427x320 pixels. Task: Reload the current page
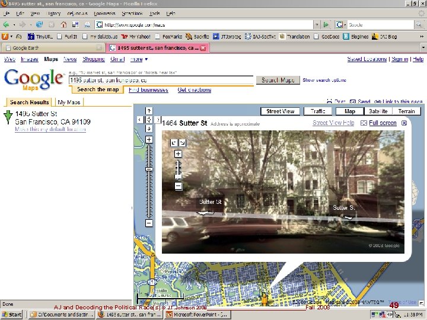(x=39, y=25)
